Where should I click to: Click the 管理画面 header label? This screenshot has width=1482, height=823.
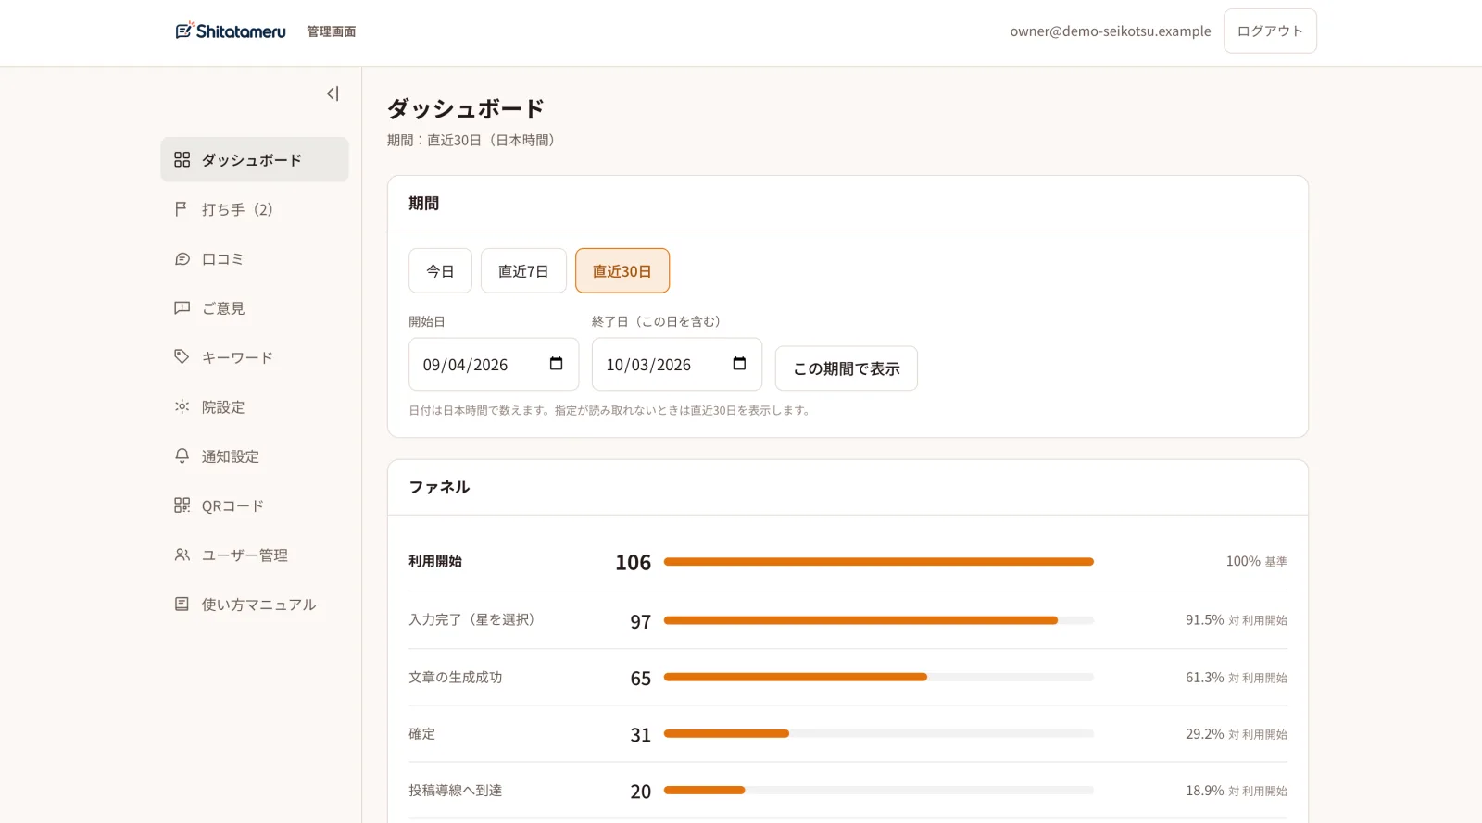coord(332,31)
